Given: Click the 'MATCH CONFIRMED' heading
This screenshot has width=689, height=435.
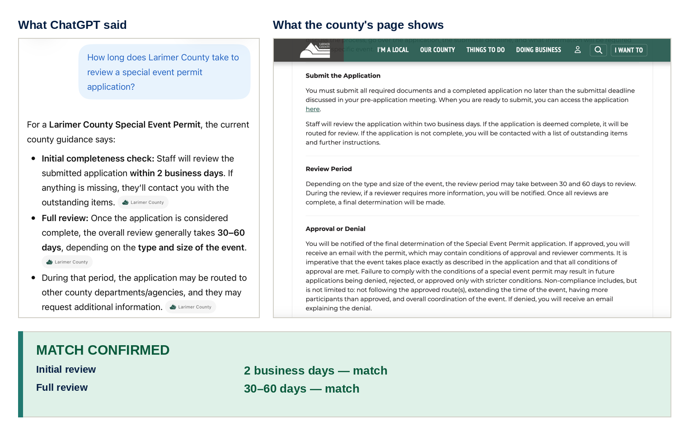Looking at the screenshot, I should [103, 350].
